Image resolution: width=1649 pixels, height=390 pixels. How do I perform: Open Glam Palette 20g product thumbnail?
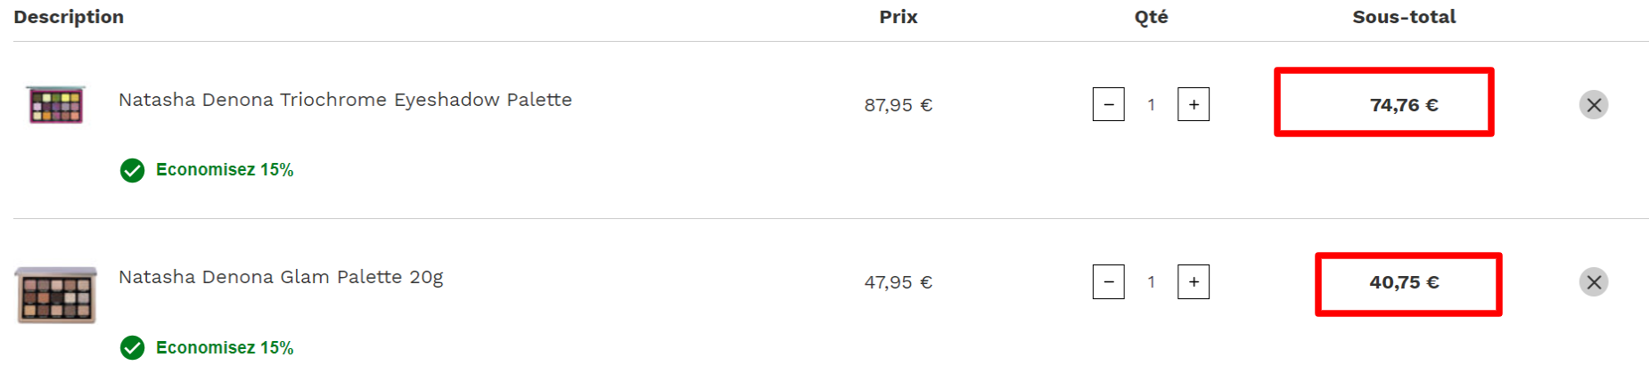(55, 295)
